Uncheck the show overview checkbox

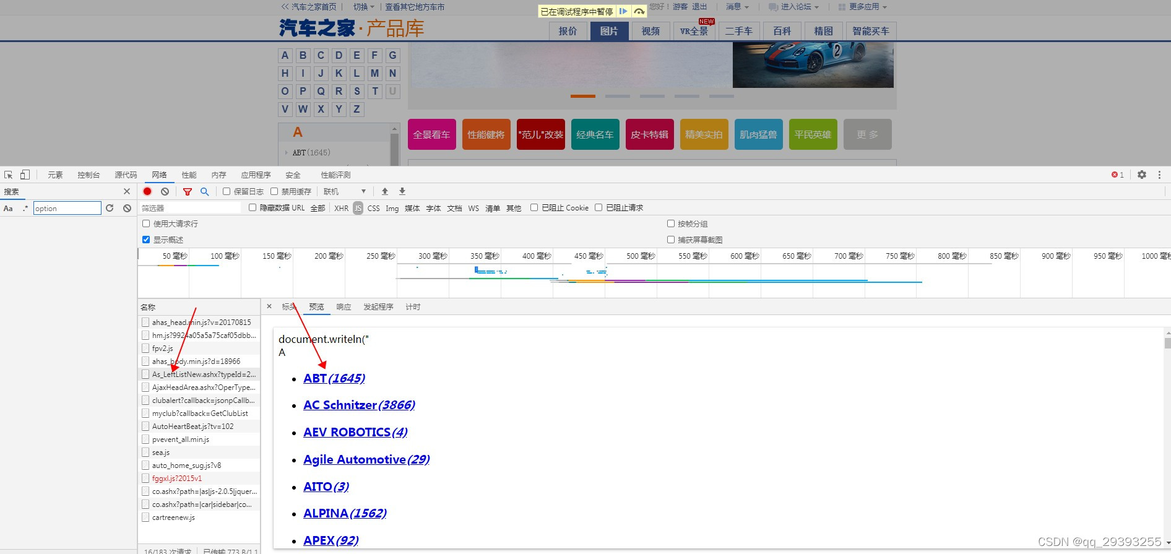click(146, 240)
